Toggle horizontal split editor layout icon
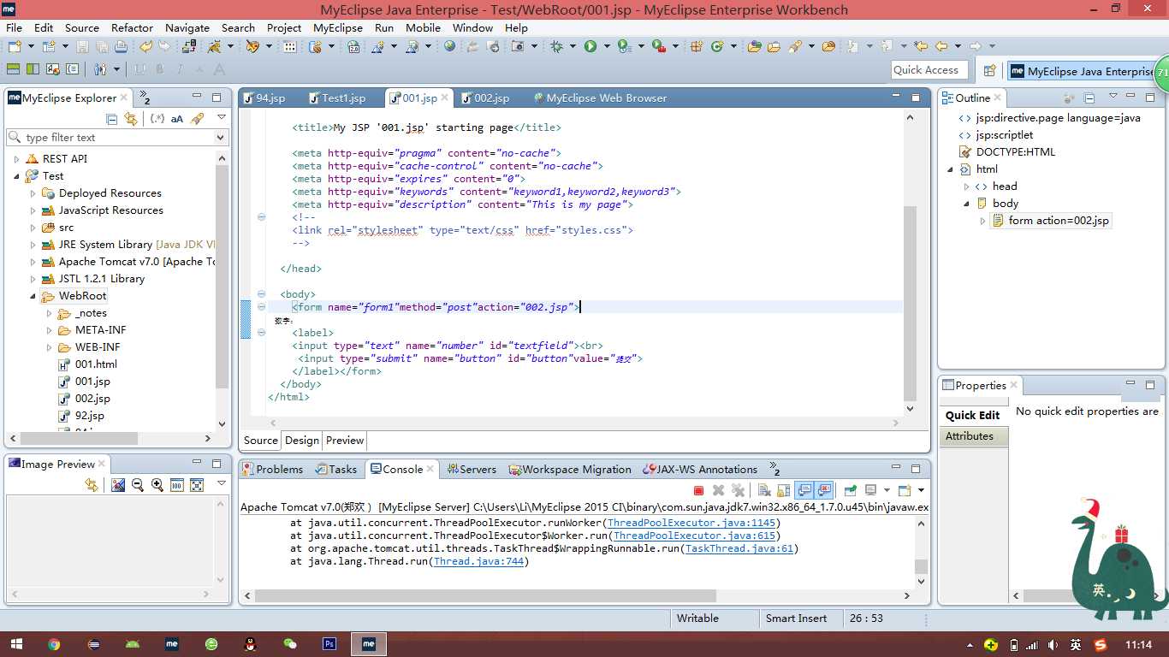This screenshot has height=657, width=1169. click(x=13, y=69)
